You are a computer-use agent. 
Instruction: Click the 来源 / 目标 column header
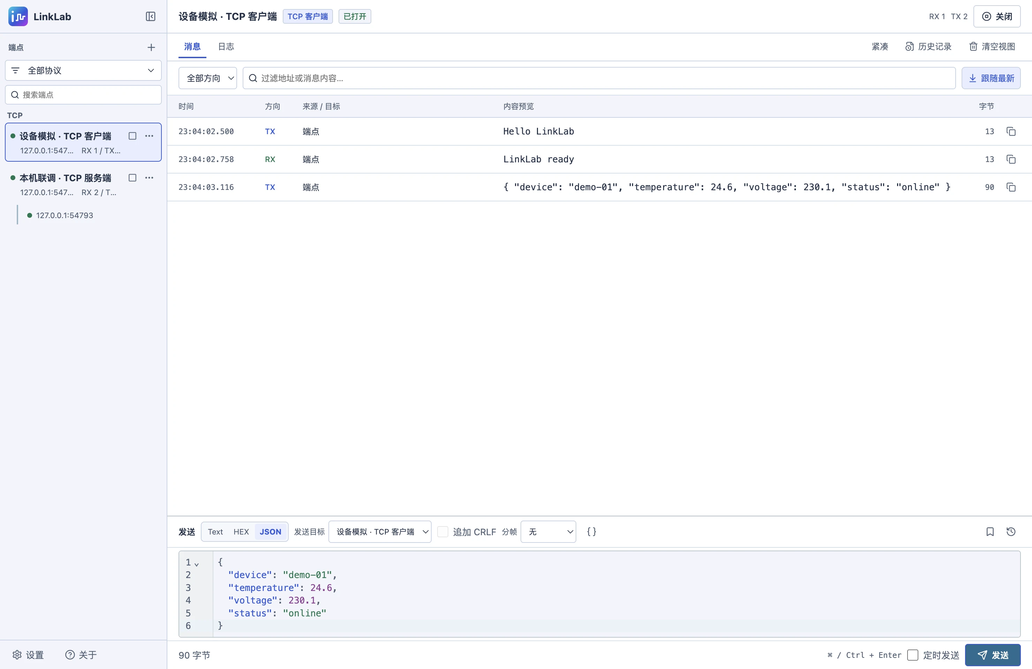pos(321,106)
